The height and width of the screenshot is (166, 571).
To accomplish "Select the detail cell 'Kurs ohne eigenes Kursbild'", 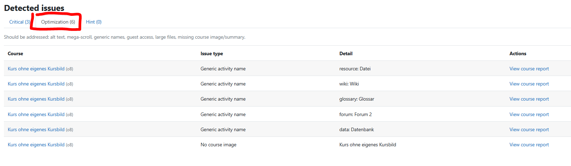I will [368, 145].
